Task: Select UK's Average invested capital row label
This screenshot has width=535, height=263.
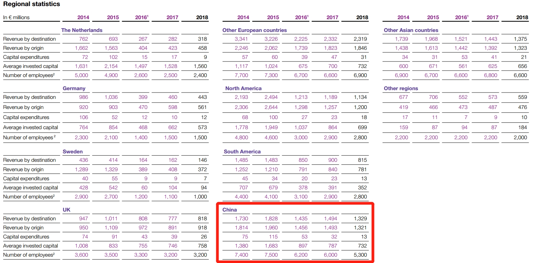Action: tap(30, 246)
